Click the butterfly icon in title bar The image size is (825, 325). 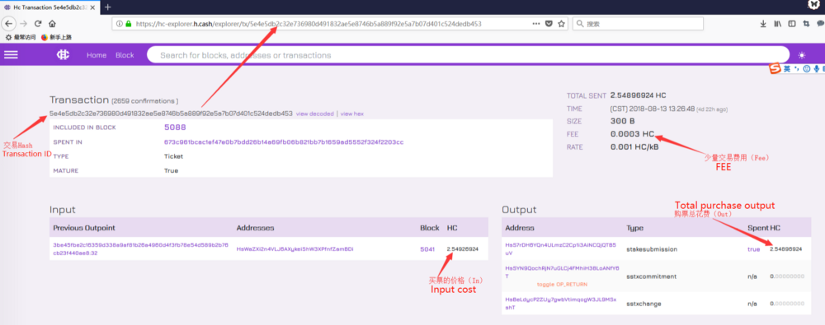click(x=813, y=6)
